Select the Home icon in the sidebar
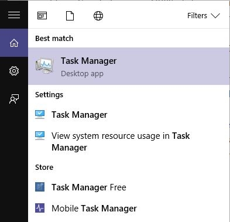The height and width of the screenshot is (222, 230). tap(14, 43)
